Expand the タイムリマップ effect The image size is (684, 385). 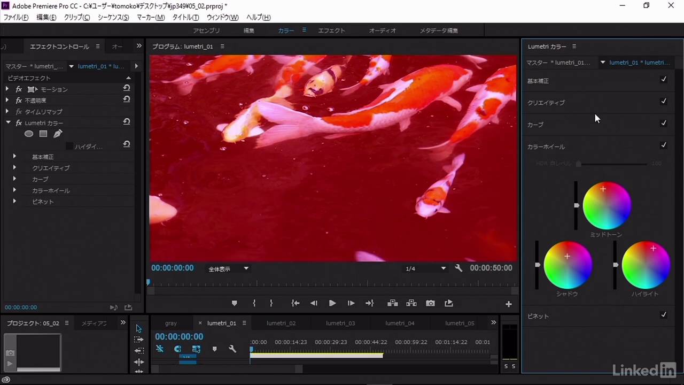click(7, 112)
